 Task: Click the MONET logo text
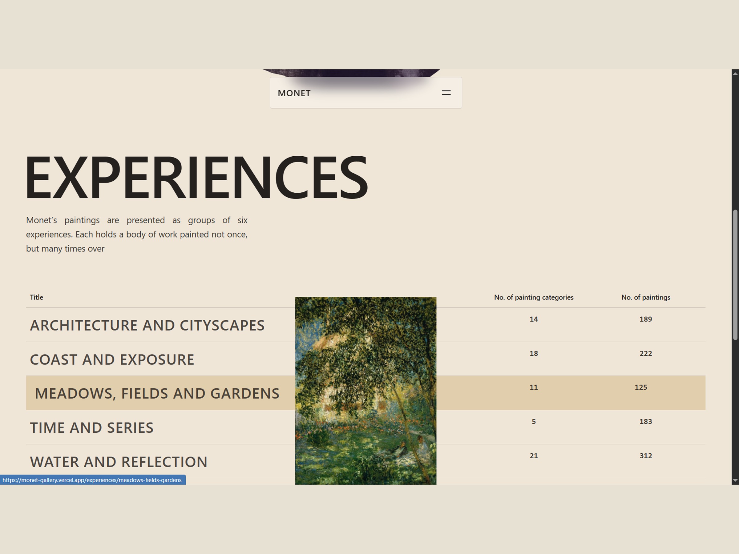point(294,93)
